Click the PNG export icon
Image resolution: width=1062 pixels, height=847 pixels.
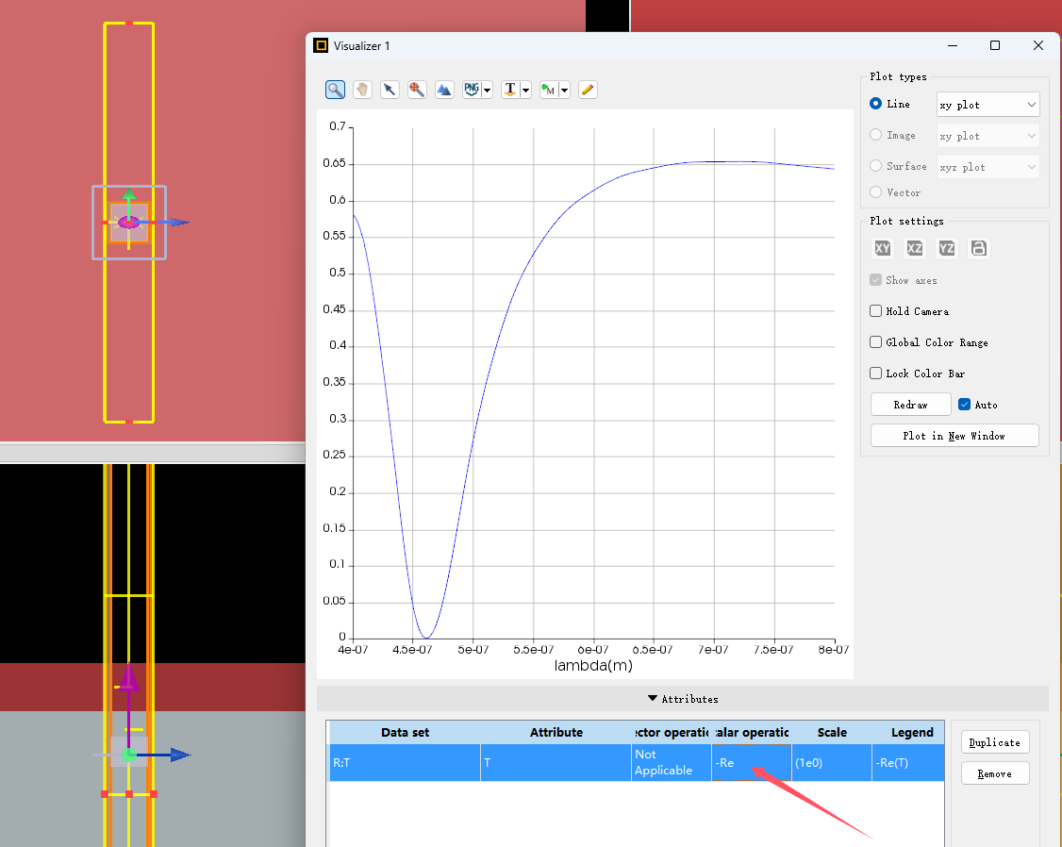tap(473, 90)
